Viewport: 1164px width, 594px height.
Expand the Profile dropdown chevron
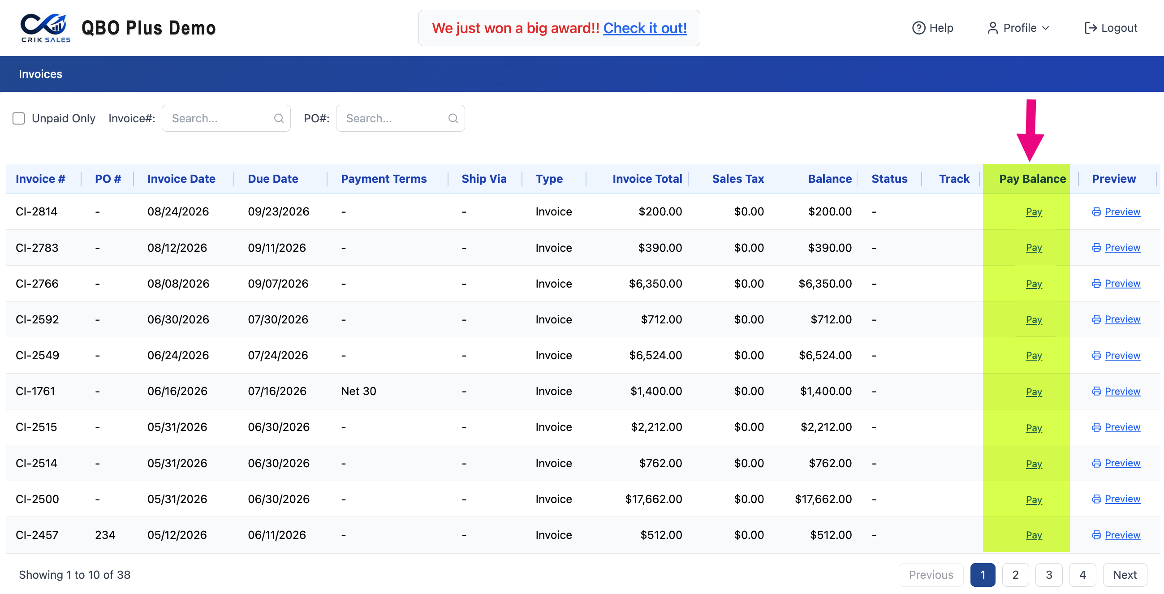(1045, 28)
